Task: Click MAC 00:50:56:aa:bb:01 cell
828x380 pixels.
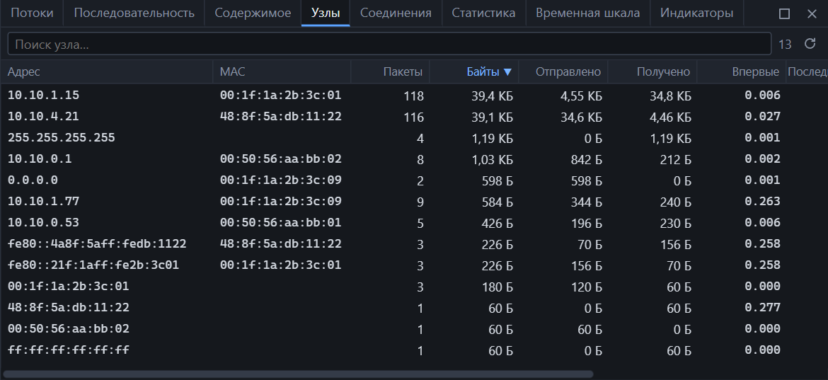Action: click(281, 223)
